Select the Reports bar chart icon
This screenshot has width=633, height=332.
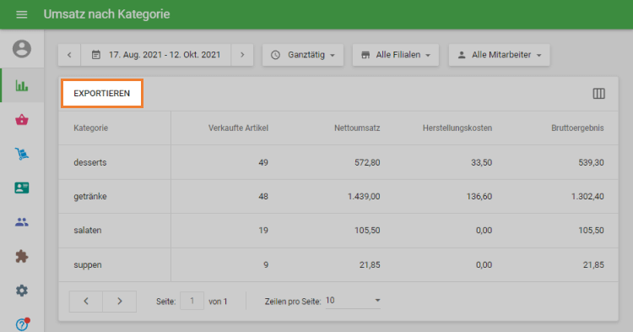22,85
